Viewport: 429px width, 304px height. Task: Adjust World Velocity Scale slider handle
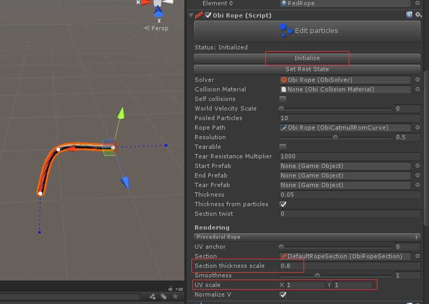pyautogui.click(x=281, y=108)
